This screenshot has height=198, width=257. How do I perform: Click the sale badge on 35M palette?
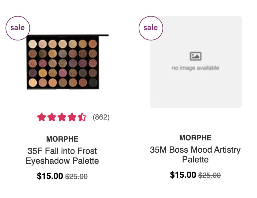[x=151, y=28]
